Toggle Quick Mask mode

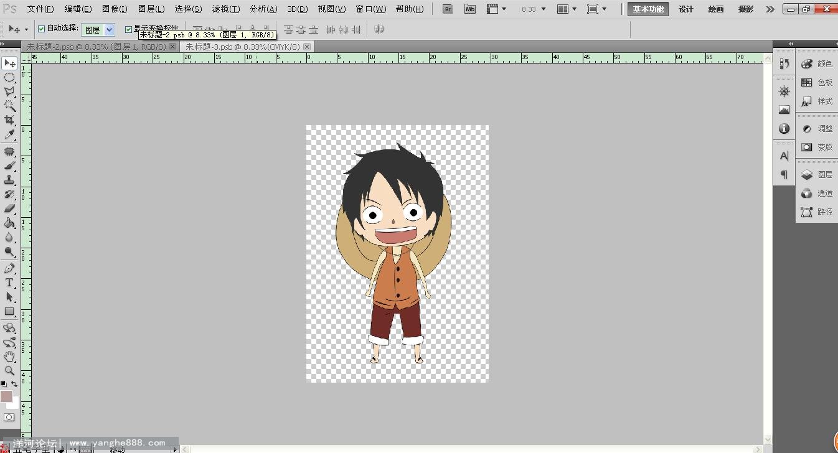[x=9, y=418]
